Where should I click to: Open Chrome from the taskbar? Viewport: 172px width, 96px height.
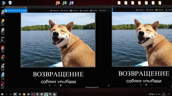(20, 94)
